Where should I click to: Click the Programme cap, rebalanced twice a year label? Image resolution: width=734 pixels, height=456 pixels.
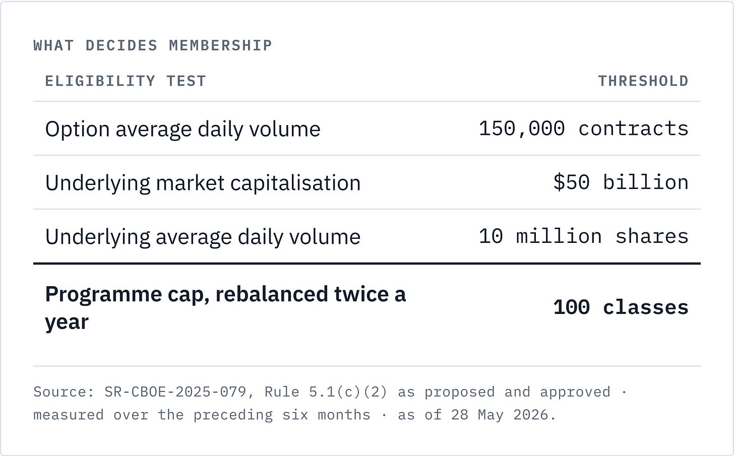[x=225, y=308]
